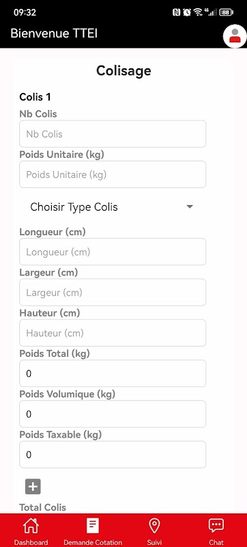The image size is (247, 547).
Task: Focus the Hauteur (cm) input field
Action: (x=113, y=333)
